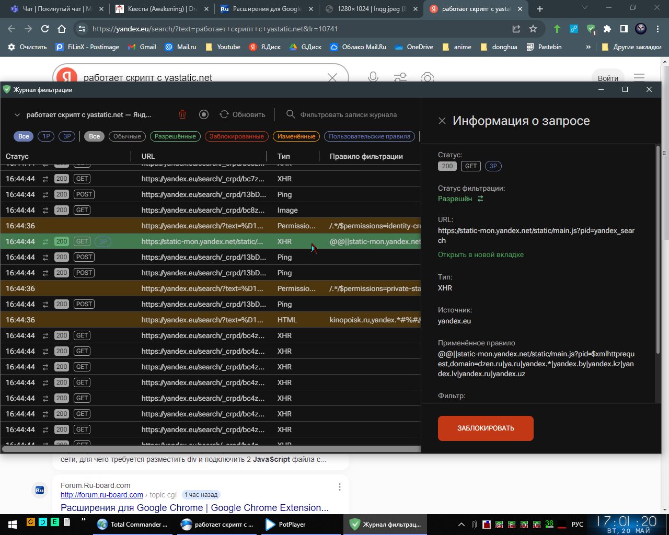
Task: Open the anime bookmarks folder
Action: [x=457, y=47]
